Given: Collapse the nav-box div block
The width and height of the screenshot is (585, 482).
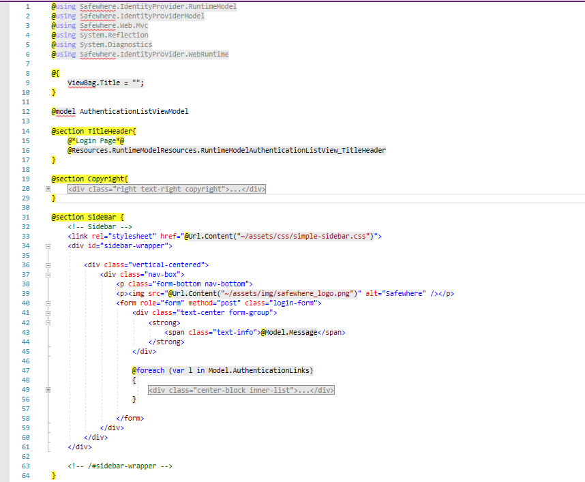Looking at the screenshot, I should [48, 275].
